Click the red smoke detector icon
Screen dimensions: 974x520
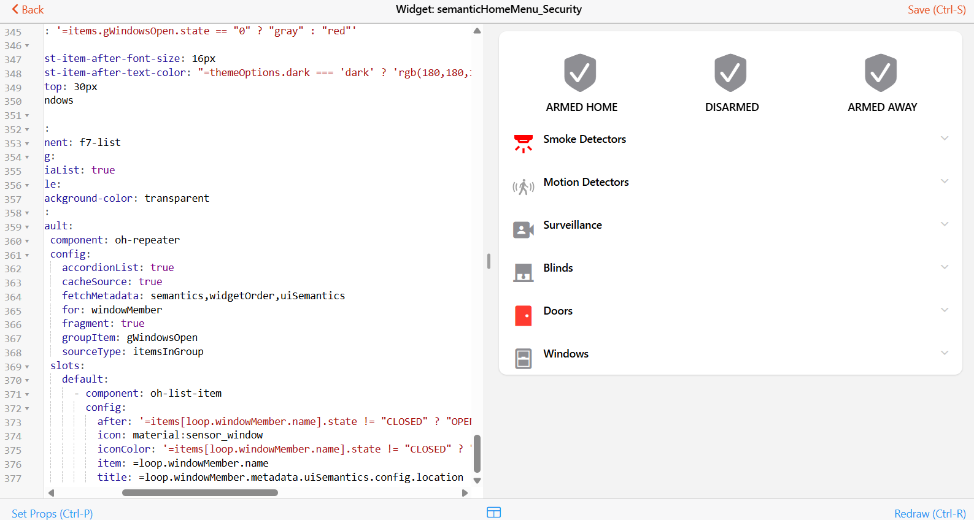point(523,143)
